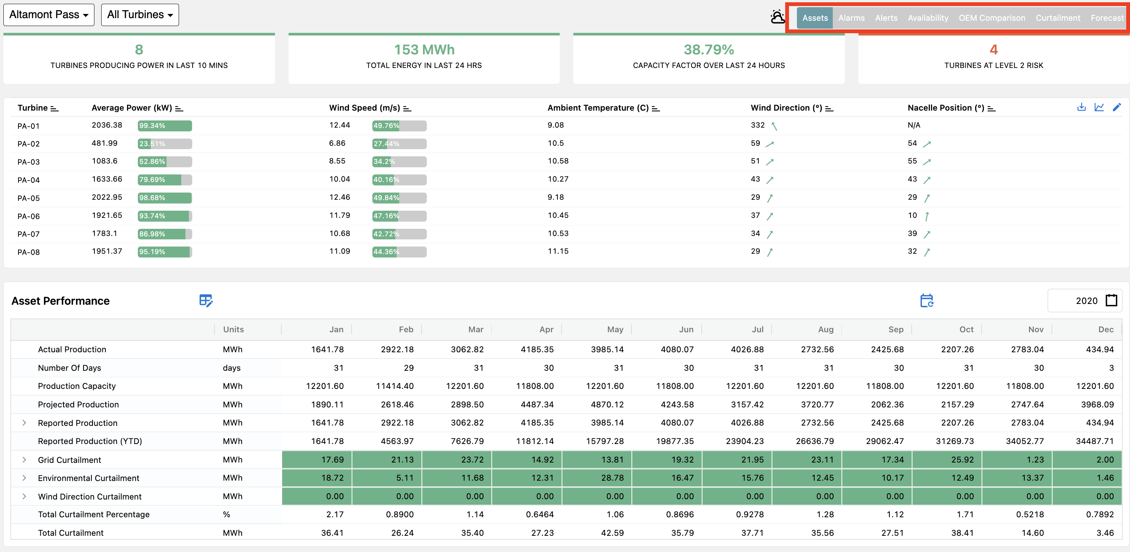1130x552 pixels.
Task: Click the PA-01 average power progress bar
Action: coord(165,126)
